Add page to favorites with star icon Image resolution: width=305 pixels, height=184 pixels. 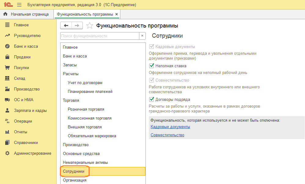90,26
